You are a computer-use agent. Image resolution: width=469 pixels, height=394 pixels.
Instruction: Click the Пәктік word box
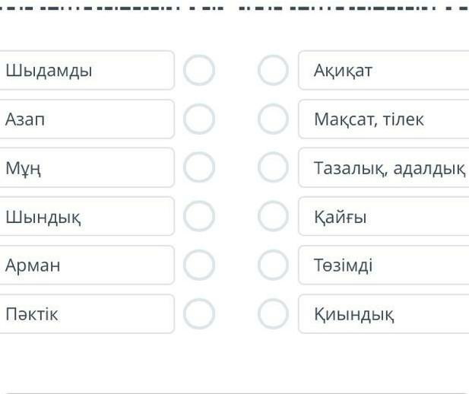click(86, 314)
